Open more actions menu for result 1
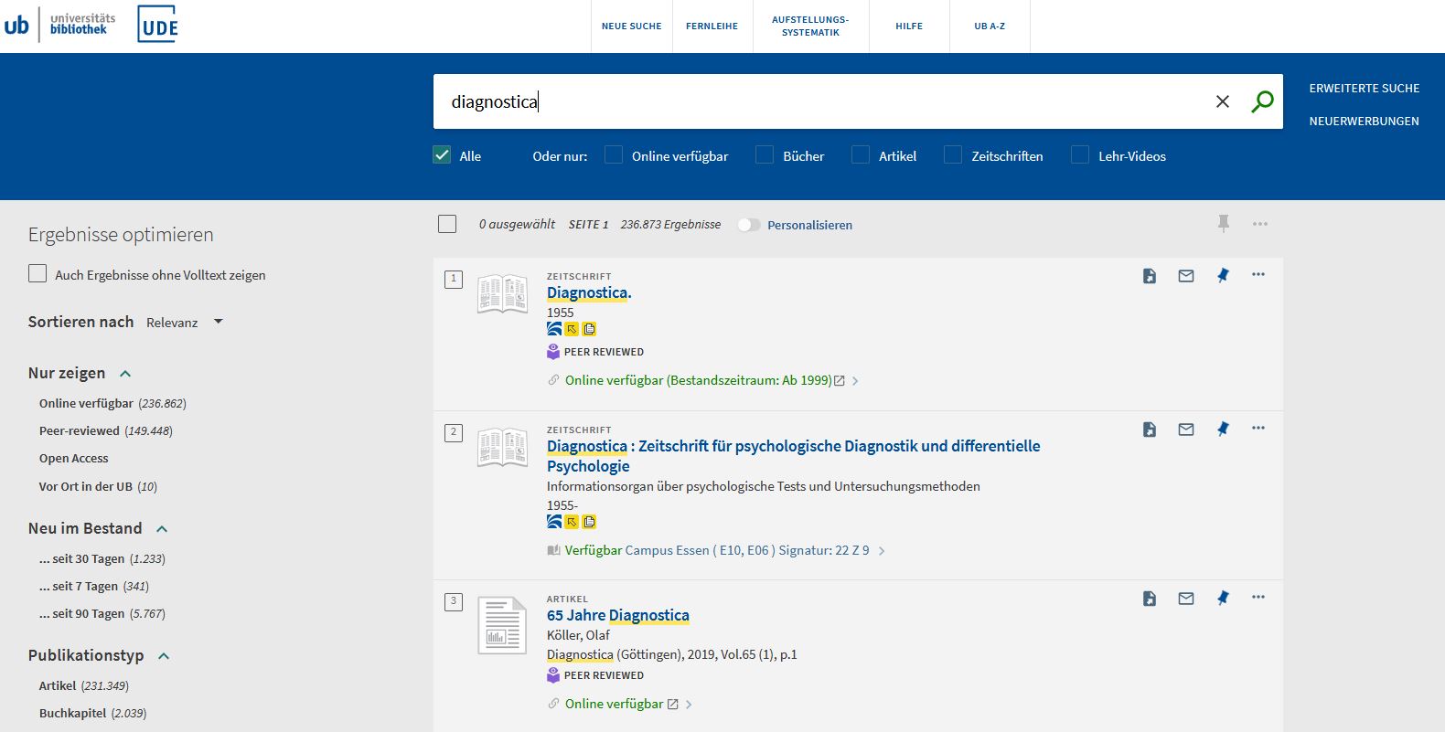Viewport: 1445px width, 732px height. (x=1258, y=275)
